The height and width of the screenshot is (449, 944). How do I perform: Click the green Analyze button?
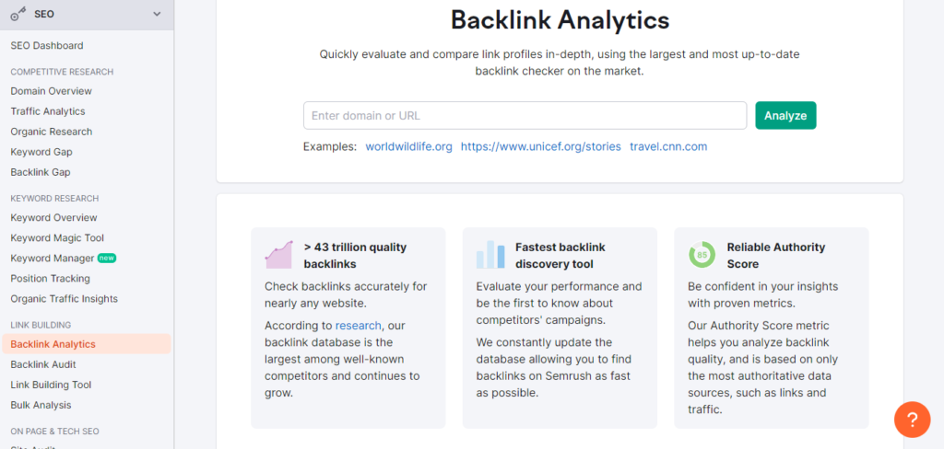(785, 115)
